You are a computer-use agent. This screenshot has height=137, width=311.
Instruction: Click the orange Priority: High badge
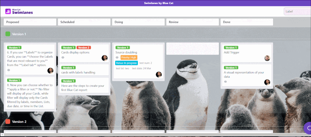[129, 57]
